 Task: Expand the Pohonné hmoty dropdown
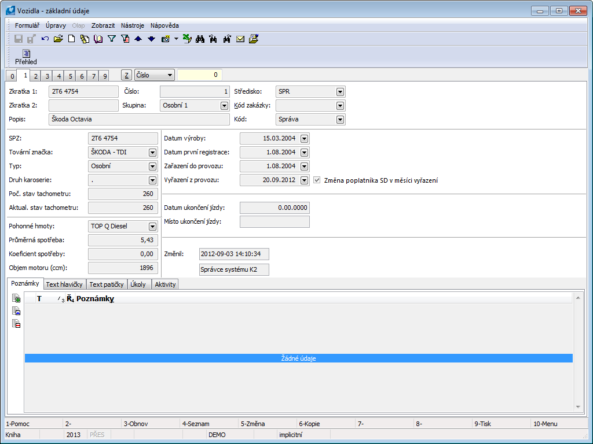point(152,227)
